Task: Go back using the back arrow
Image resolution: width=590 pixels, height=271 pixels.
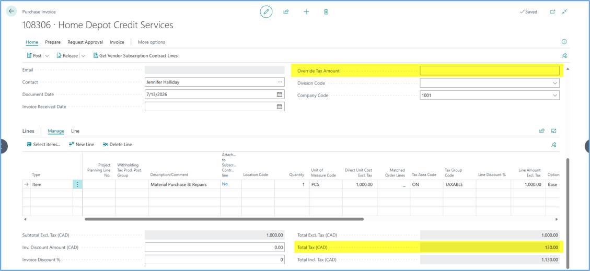Action: point(11,11)
